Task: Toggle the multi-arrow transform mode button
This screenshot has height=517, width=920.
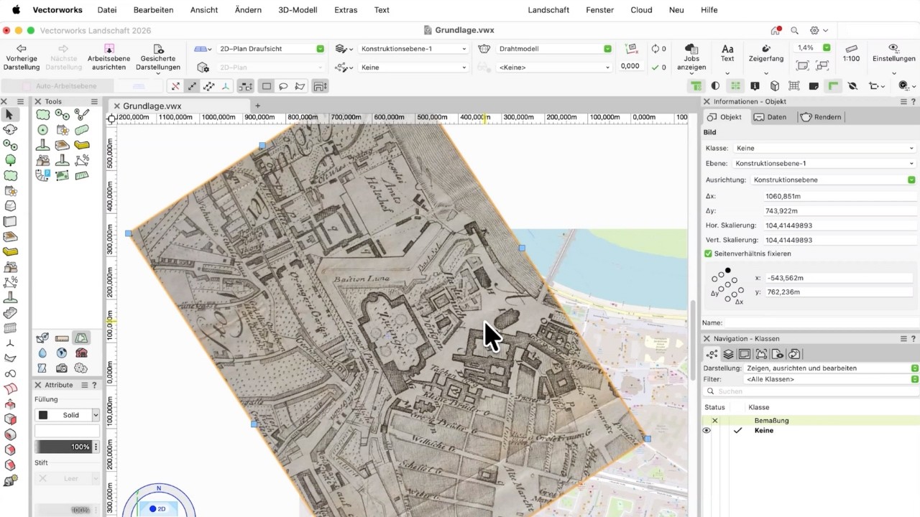Action: (209, 86)
